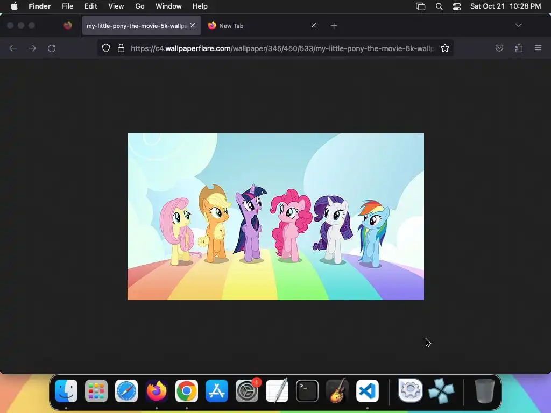Launch Terminal from the Dock
551x413 pixels.
(307, 391)
